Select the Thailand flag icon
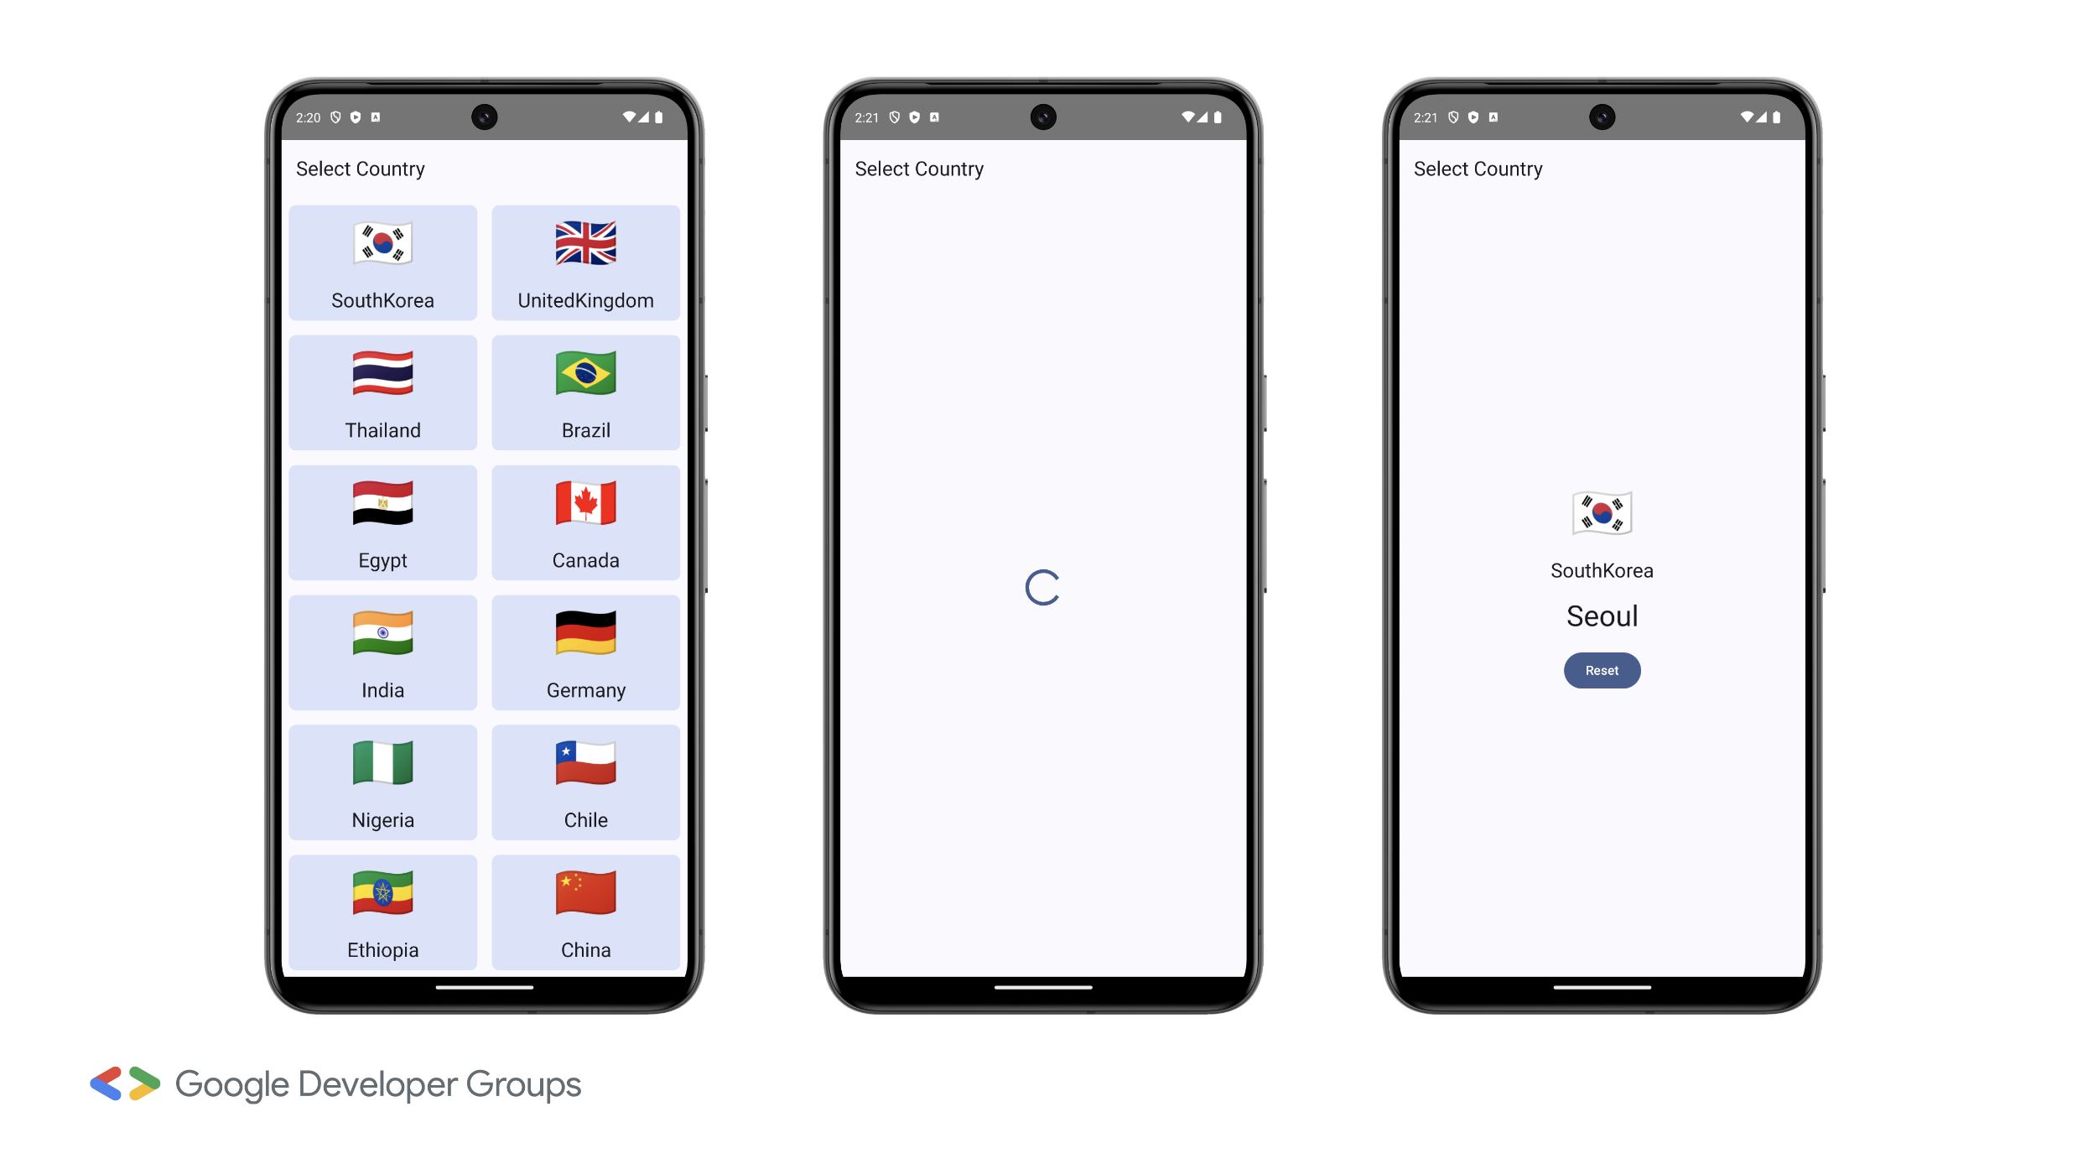The image size is (2088, 1169). [x=382, y=373]
